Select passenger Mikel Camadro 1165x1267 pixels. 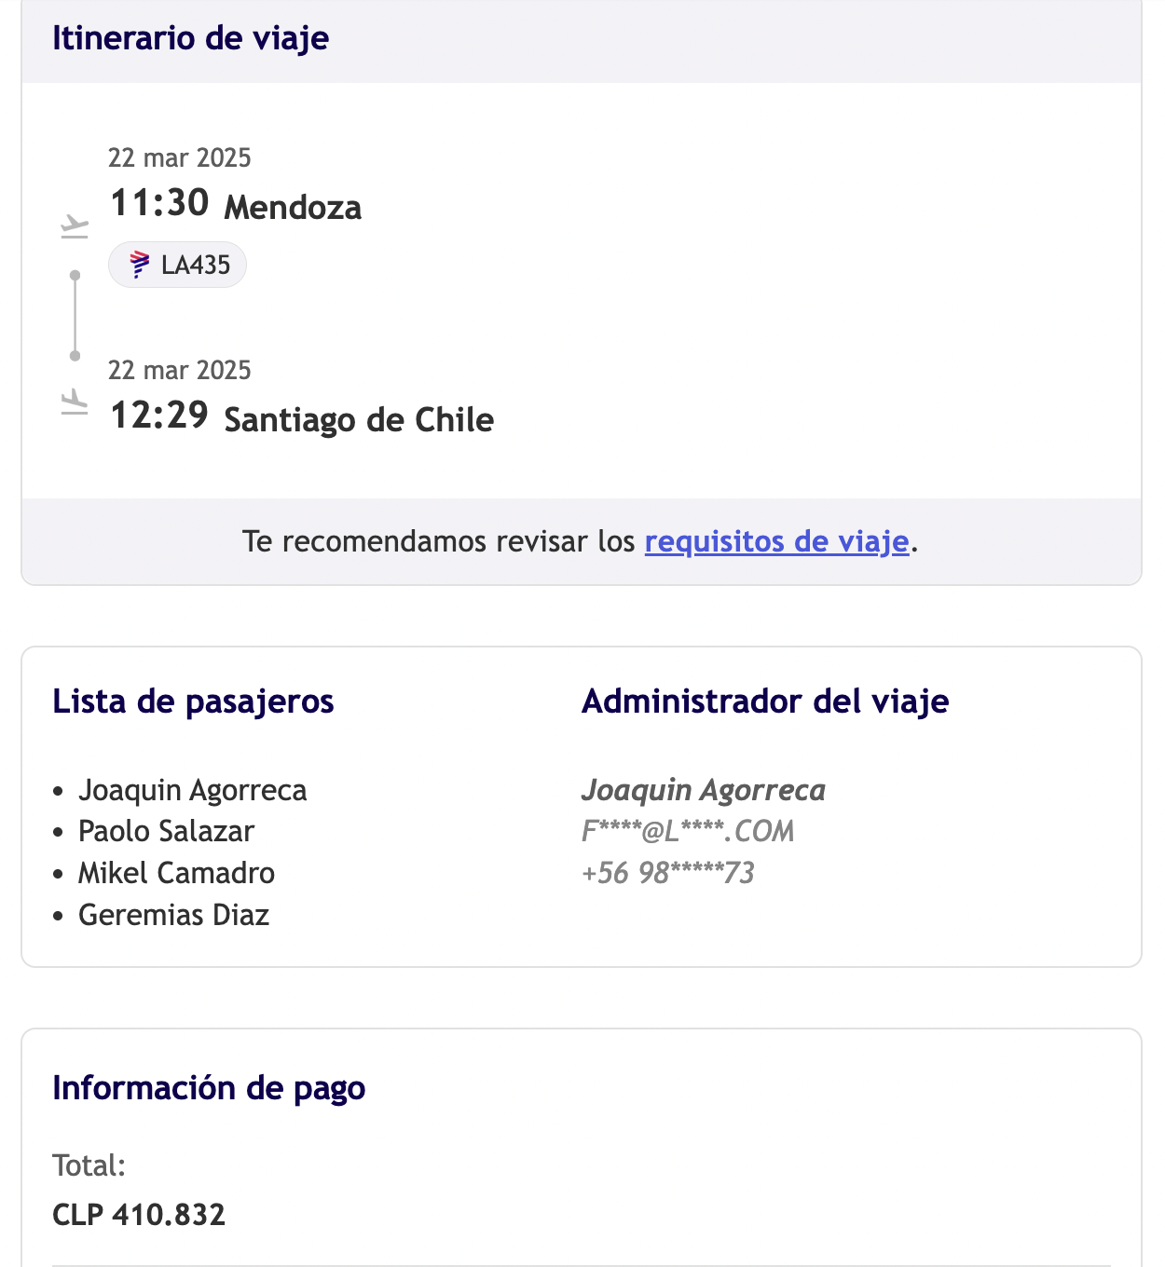click(176, 873)
